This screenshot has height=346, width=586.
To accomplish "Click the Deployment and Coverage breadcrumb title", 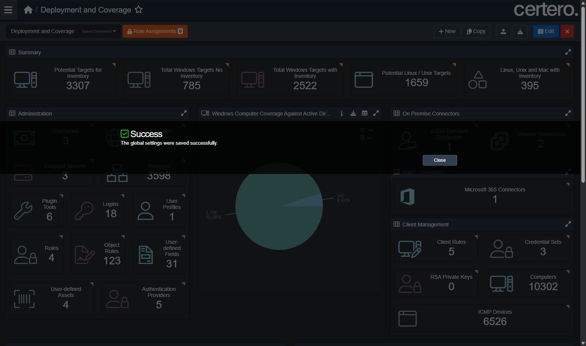I will [86, 10].
